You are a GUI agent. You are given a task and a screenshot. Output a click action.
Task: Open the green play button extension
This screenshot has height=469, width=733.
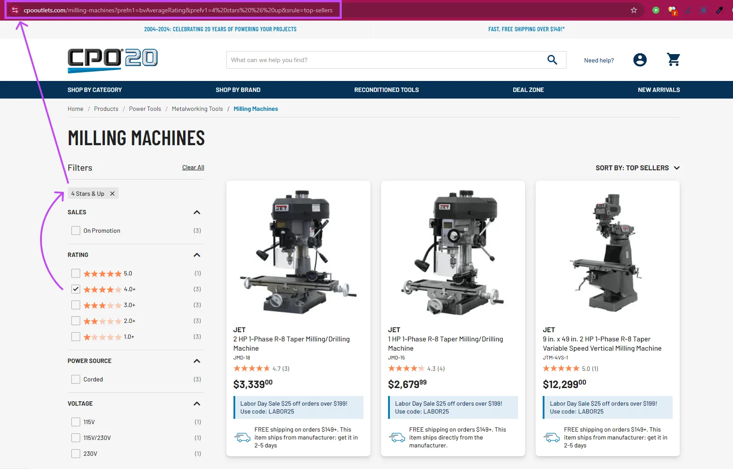click(655, 10)
